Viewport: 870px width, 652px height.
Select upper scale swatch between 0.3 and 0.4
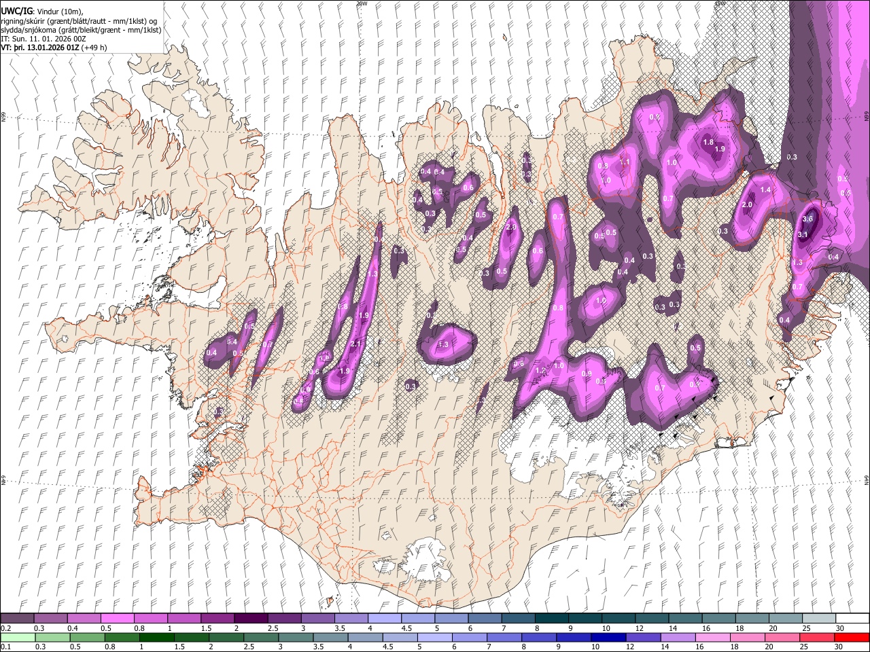[x=50, y=618]
